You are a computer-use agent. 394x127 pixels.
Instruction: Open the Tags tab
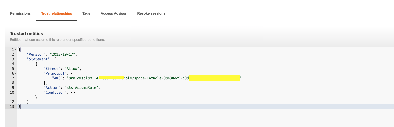pos(86,13)
